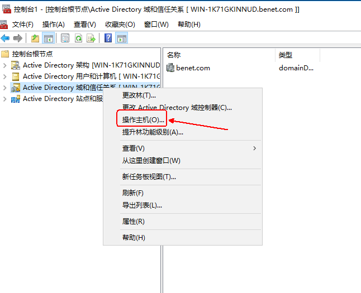This screenshot has height=293, width=361.
Task: Click the console icon in title bar
Action: coord(7,9)
